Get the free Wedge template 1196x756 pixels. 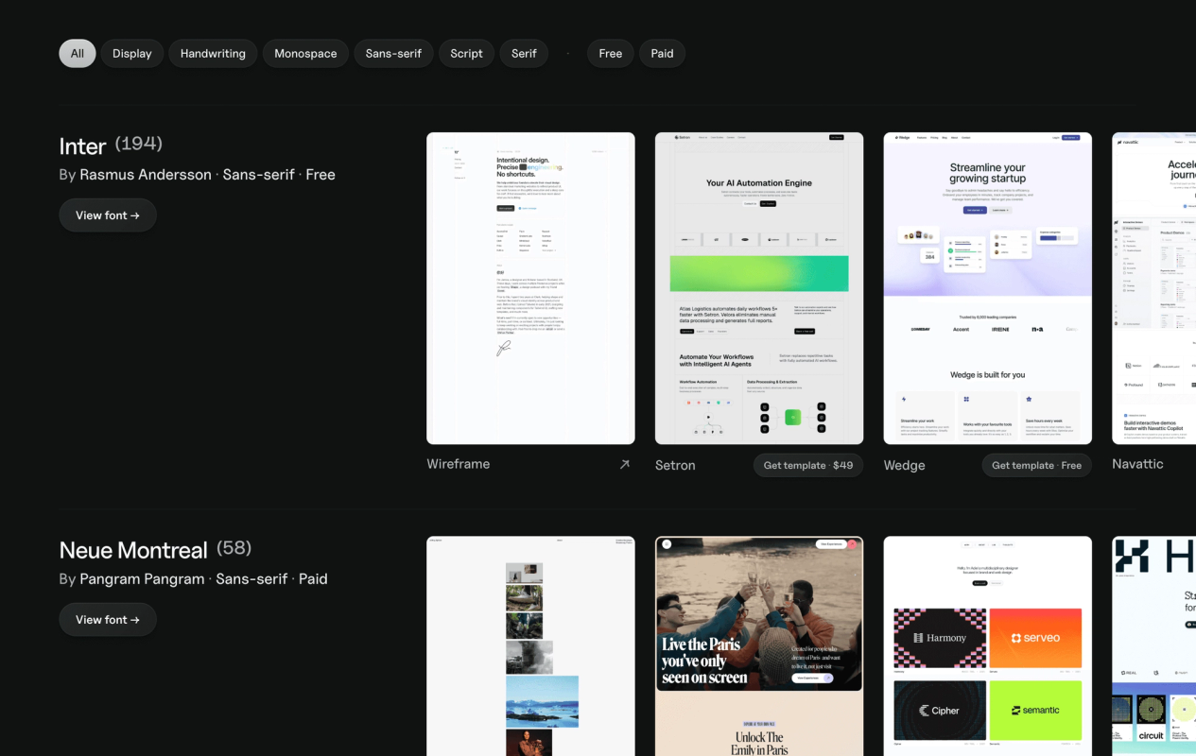(1036, 465)
